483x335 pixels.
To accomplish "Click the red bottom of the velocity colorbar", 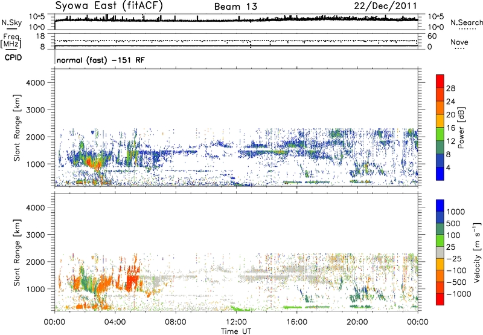I will point(440,299).
